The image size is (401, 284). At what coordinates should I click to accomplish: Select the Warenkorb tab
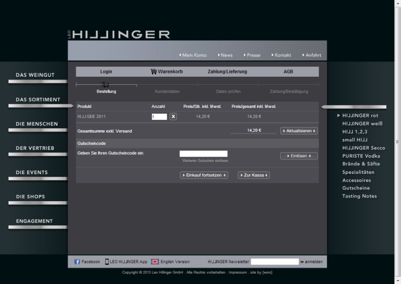coord(170,71)
